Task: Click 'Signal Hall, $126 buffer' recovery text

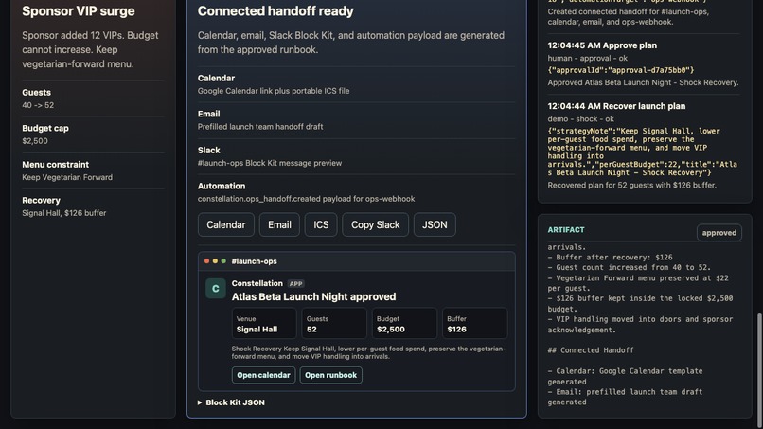Action: click(63, 213)
